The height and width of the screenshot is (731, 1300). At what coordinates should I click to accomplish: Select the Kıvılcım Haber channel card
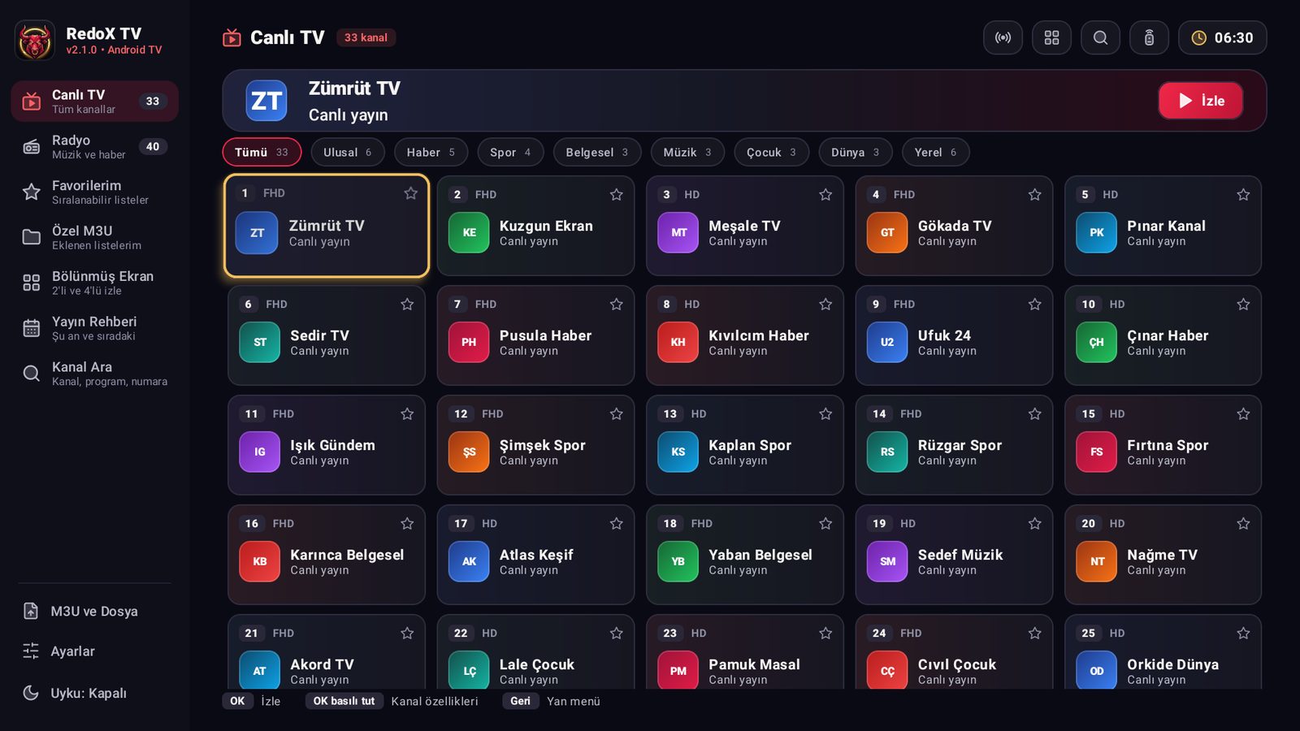745,335
